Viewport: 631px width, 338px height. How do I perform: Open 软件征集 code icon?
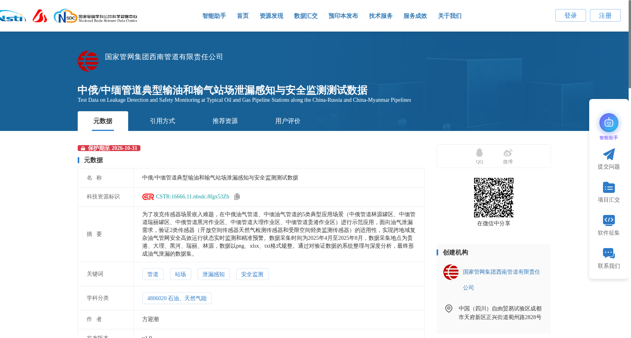(609, 220)
